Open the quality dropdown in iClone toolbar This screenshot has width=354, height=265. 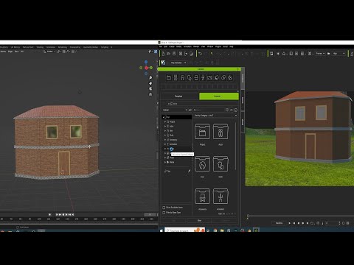[339, 54]
